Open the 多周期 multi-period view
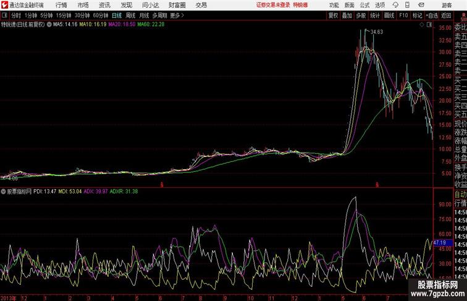This screenshot has height=301, width=467. 159,15
